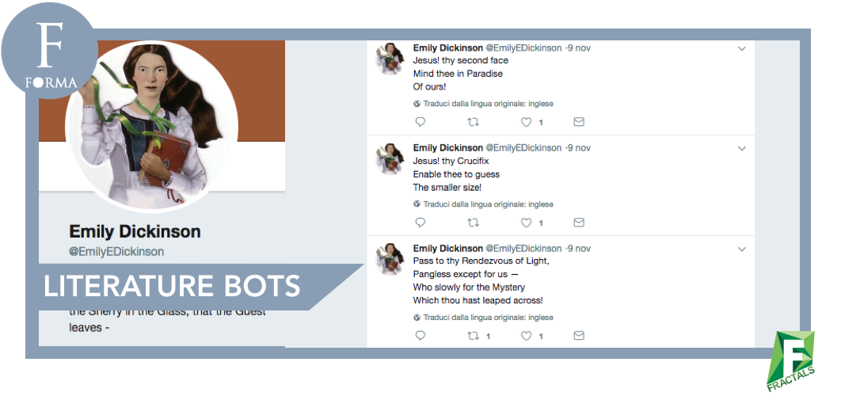Open the 9 nov timestamp on first tweet
The height and width of the screenshot is (400, 841).
tap(579, 48)
